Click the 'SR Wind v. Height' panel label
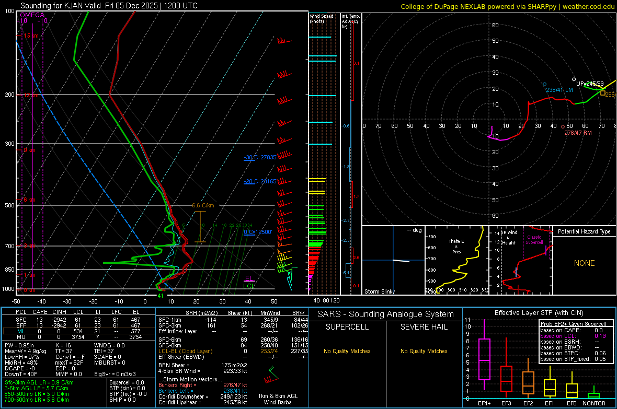Image resolution: width=617 pixels, height=409 pixels. [x=509, y=238]
